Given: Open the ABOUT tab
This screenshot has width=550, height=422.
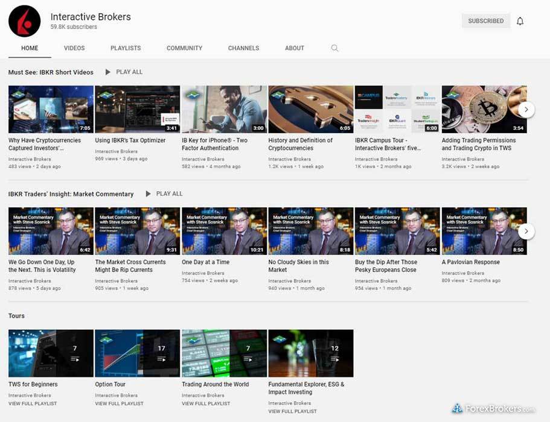Looking at the screenshot, I should 294,48.
